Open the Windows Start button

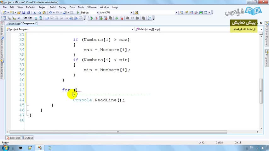point(5,148)
